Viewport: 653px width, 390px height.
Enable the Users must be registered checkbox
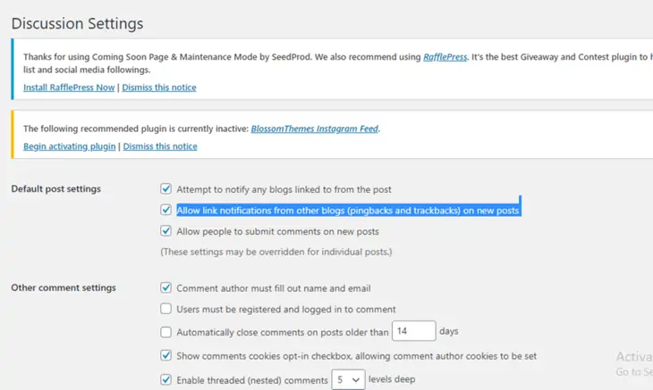[x=165, y=309]
